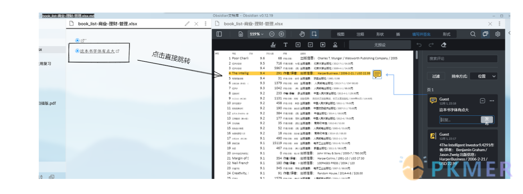Switch to the 插 tab
This screenshot has height=194, width=523.
click(398, 34)
